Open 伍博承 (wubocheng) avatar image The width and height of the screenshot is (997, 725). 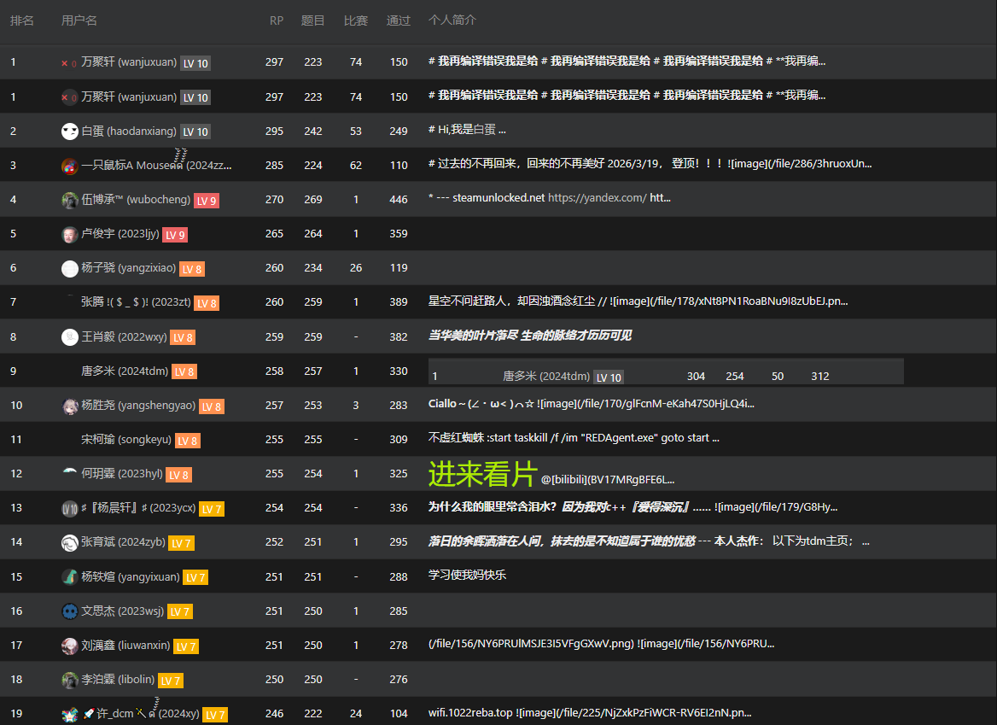(69, 200)
